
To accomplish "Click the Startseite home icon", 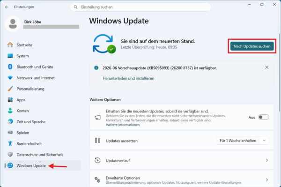I will (x=10, y=45).
